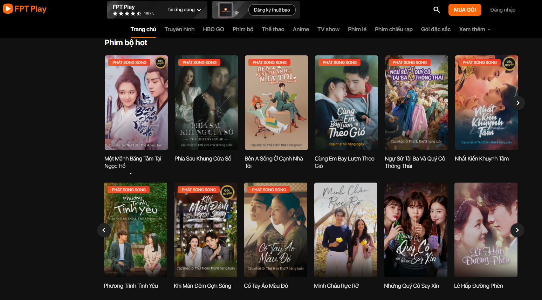
Task: Show next items in first Phim bộ hot row
Action: point(518,103)
